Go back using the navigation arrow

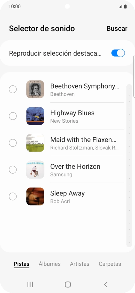coord(106,285)
